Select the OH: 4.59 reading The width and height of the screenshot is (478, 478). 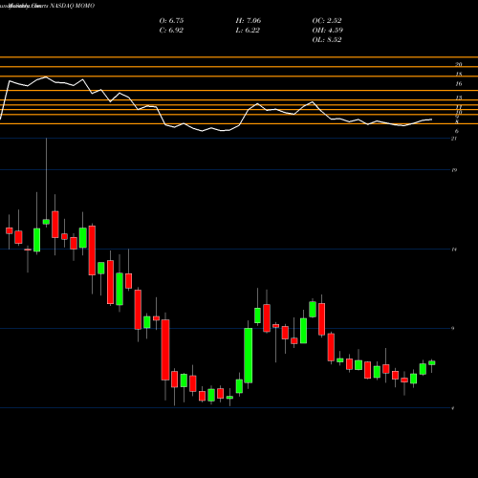[328, 31]
